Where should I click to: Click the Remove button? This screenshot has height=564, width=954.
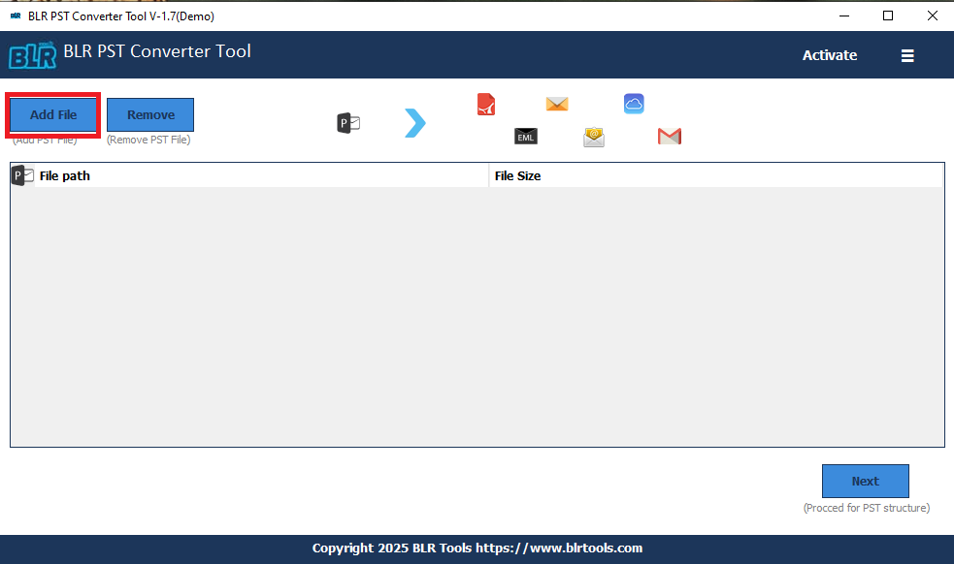149,114
